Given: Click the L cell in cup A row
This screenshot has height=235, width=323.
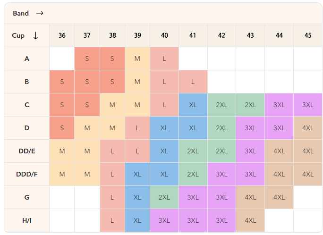Looking at the screenshot, I should (x=164, y=59).
